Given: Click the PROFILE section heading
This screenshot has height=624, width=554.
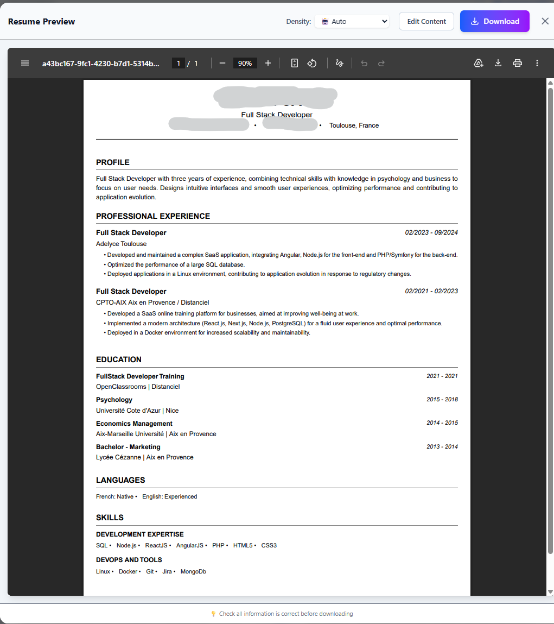Looking at the screenshot, I should click(x=112, y=162).
